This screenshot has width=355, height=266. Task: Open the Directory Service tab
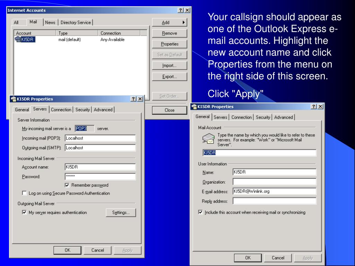click(76, 23)
